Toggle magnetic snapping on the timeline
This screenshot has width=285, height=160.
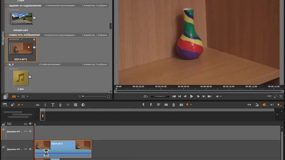pos(265,105)
